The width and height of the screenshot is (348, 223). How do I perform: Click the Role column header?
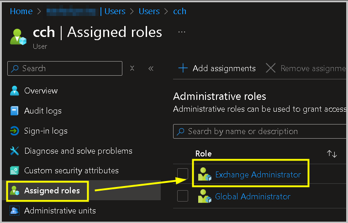click(x=203, y=154)
